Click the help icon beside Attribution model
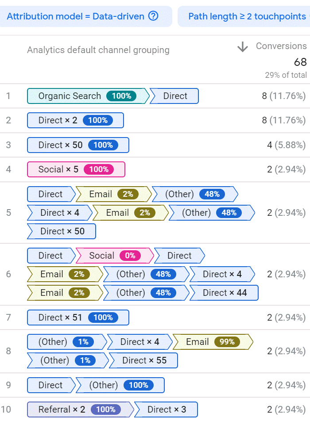The height and width of the screenshot is (421, 310). point(153,16)
